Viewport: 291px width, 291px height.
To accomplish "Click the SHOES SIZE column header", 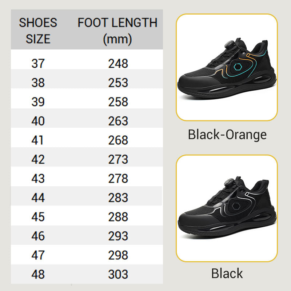I will [x=38, y=31].
